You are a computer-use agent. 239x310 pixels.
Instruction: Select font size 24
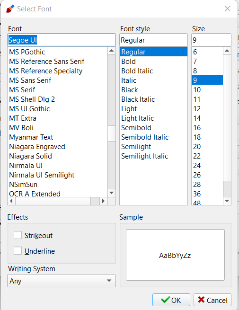[207, 166]
